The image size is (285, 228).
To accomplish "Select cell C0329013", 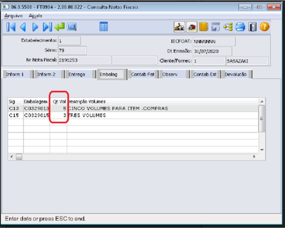I will coord(37,109).
